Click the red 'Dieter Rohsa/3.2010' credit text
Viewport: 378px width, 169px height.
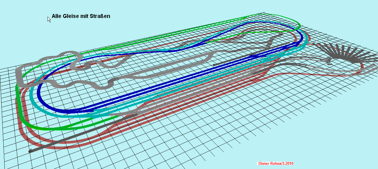pos(275,163)
